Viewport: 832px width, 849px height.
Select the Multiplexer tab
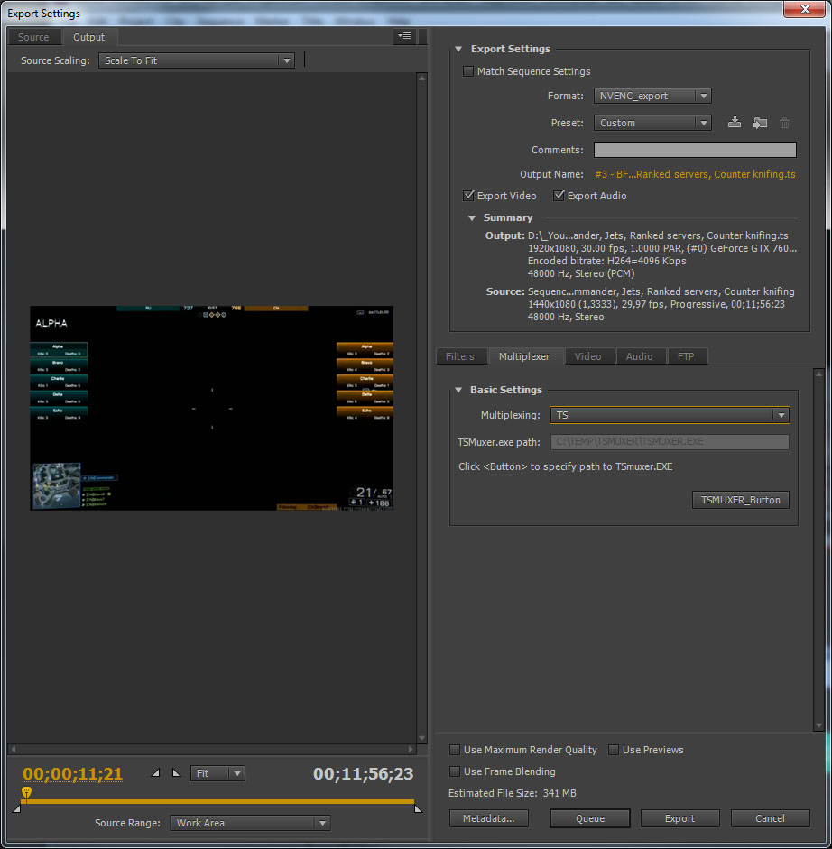pyautogui.click(x=523, y=356)
